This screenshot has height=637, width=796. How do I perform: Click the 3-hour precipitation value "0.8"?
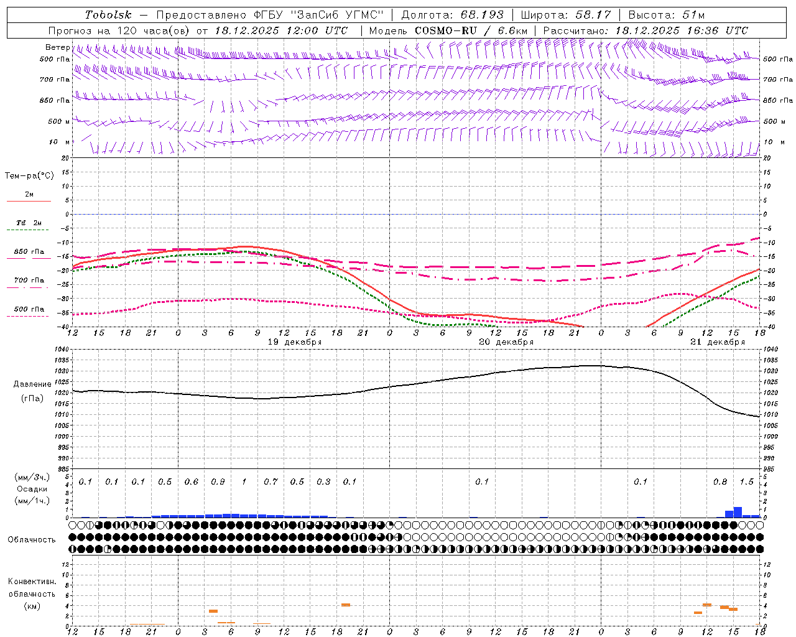click(720, 482)
